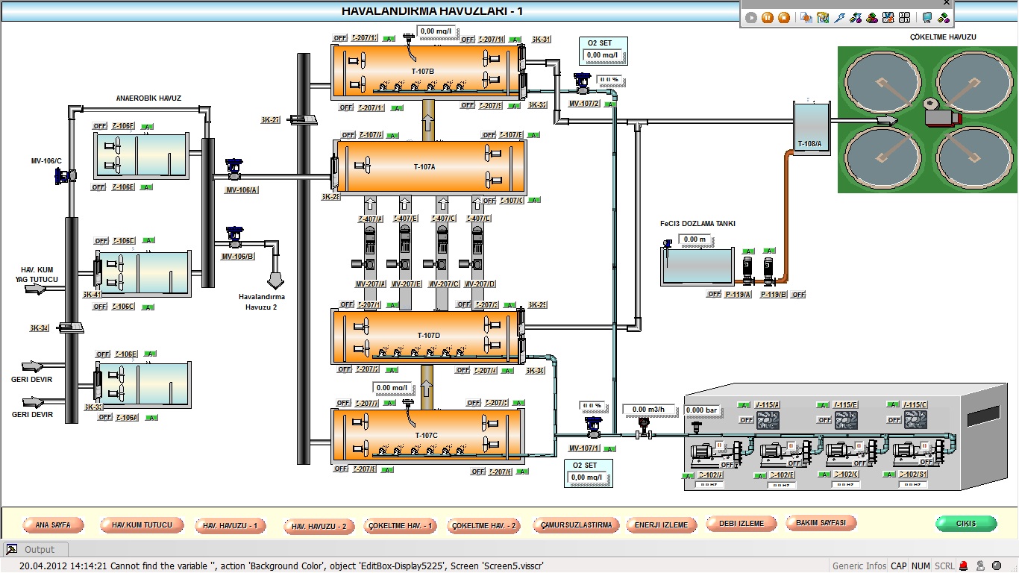Open the binary 10/01 grid toolbar icon
The height and width of the screenshot is (573, 1019).
[x=905, y=18]
